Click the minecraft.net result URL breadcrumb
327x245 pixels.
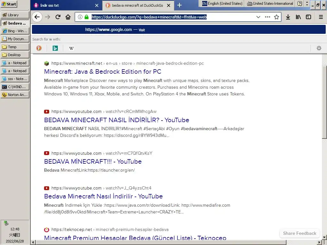pos(128,63)
